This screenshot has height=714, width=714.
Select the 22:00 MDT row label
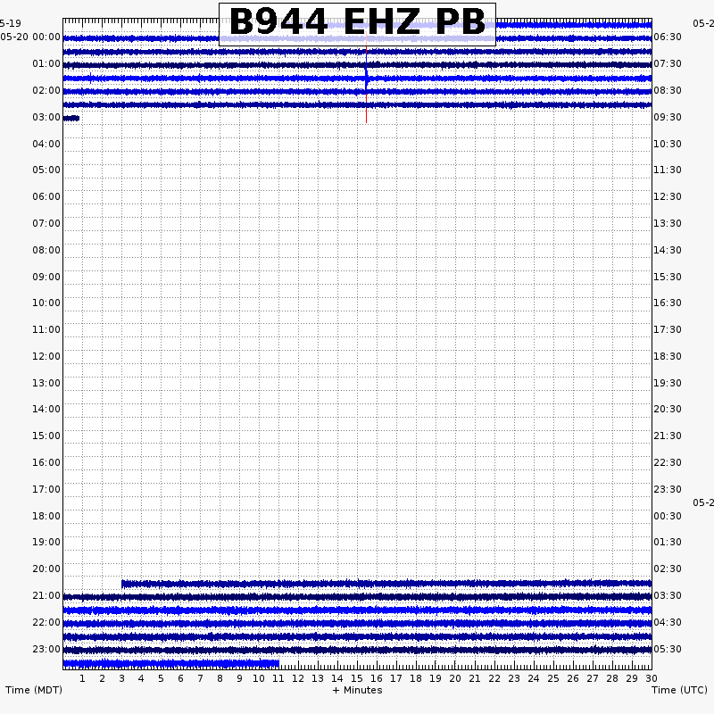[x=46, y=622]
